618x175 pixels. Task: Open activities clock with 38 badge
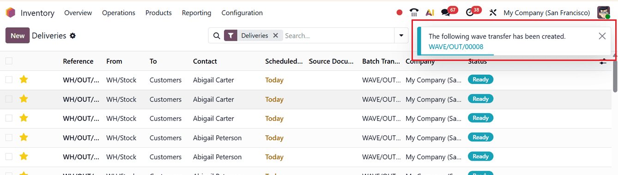(473, 12)
